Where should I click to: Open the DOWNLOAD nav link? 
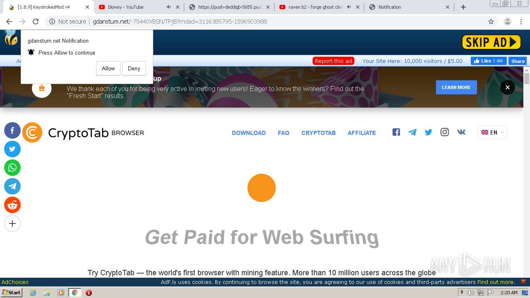click(249, 133)
